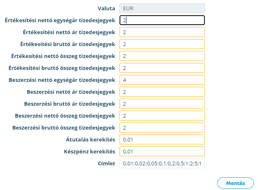
Task: Click the Készpénz kerekítés label
Action: coord(89,151)
